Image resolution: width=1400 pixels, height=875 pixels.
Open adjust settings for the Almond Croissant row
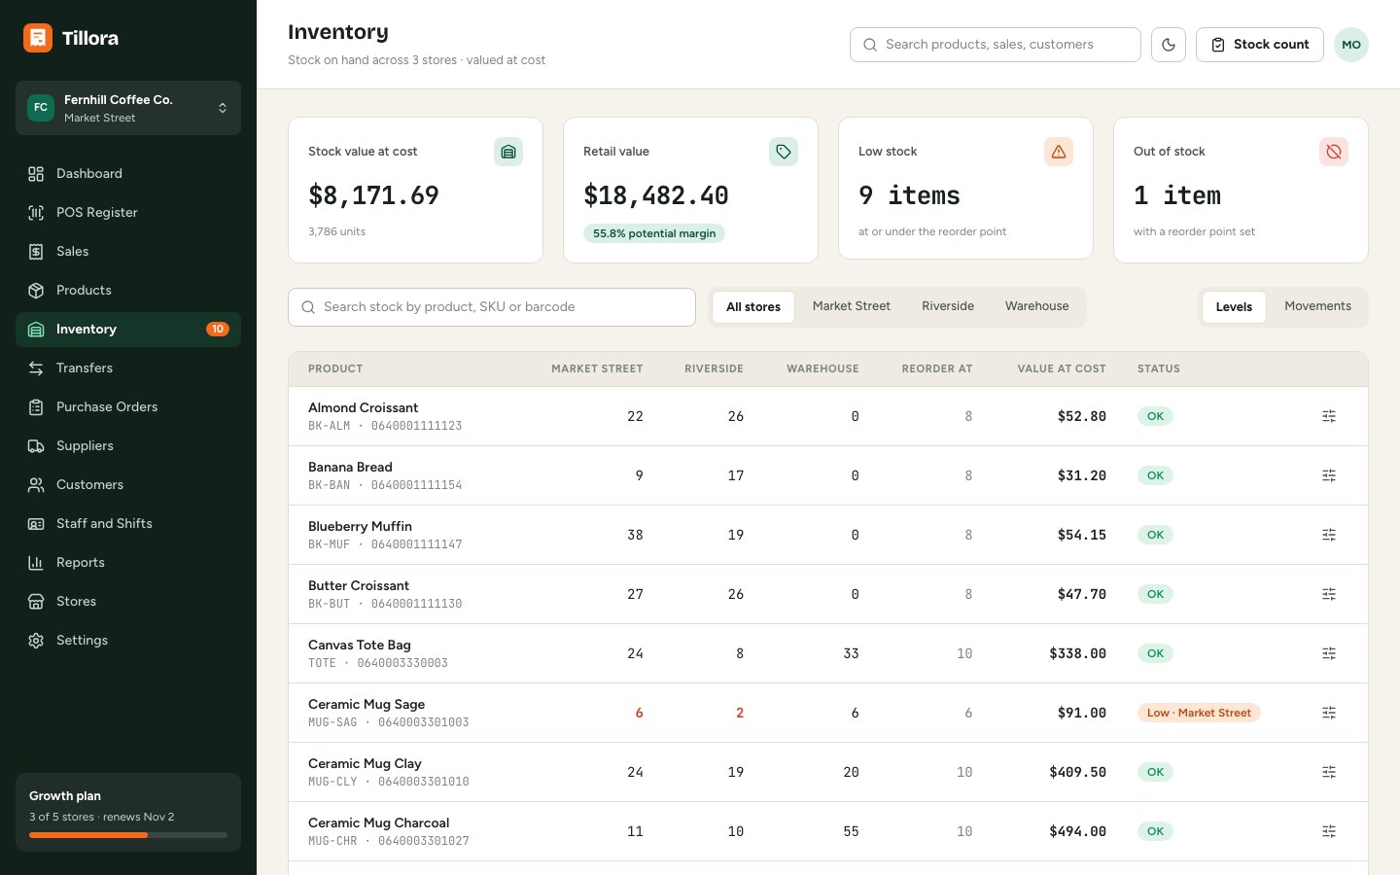point(1329,416)
